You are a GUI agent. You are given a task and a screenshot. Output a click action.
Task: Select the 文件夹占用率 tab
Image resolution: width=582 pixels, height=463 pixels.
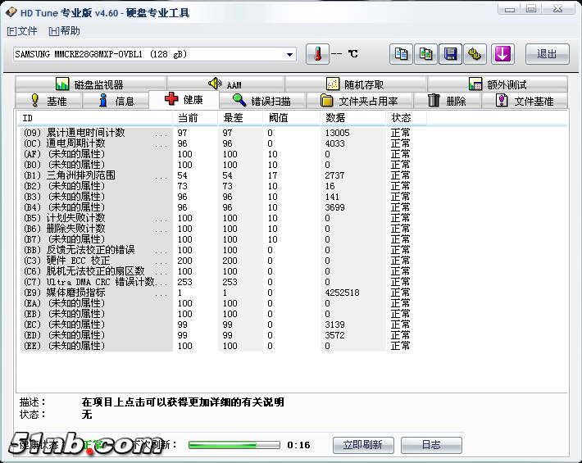(x=359, y=101)
